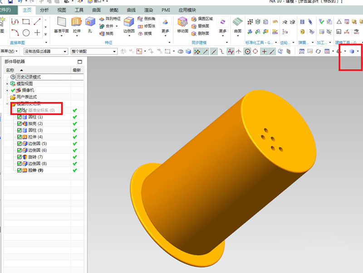Select the arc sketch tool
This screenshot has height=273, width=363.
(x=15, y=33)
